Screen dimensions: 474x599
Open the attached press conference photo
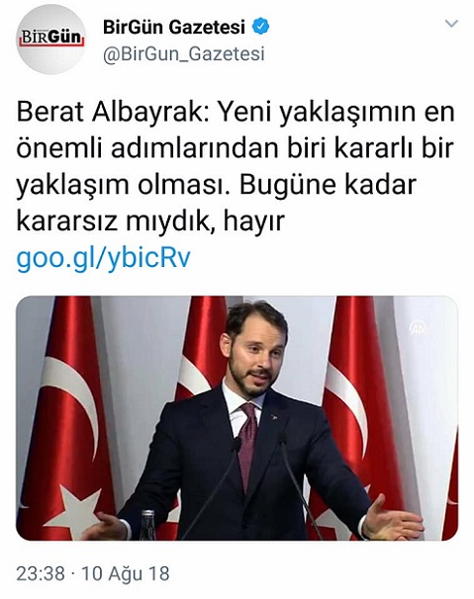pos(237,418)
